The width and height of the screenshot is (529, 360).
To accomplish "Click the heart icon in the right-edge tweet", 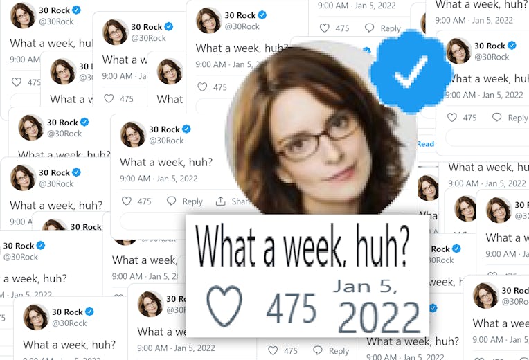I will pos(451,118).
